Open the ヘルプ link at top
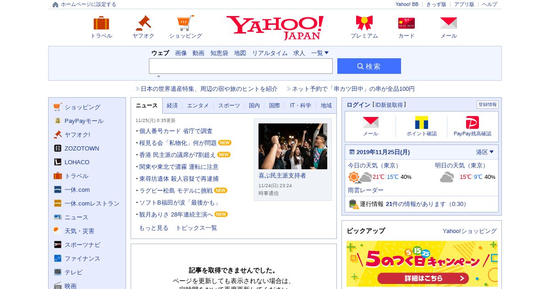This screenshot has height=289, width=550. (x=489, y=4)
